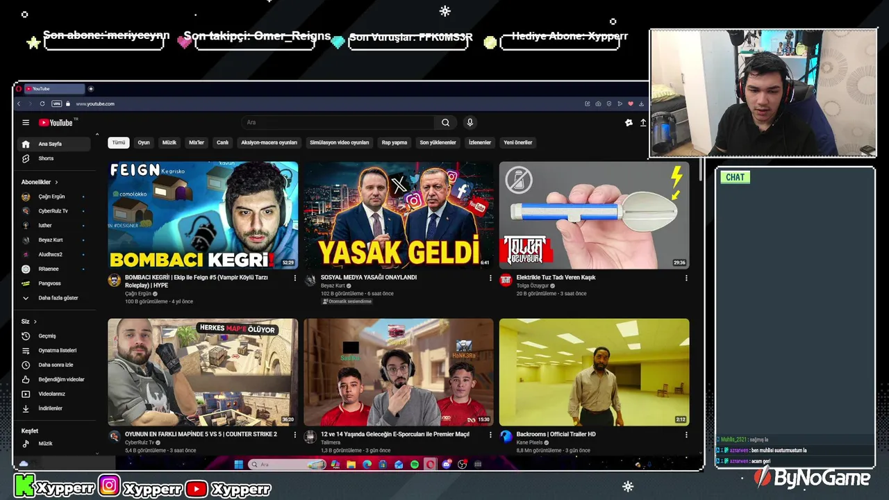
Task: Select the İzlenenler chip
Action: tap(480, 142)
